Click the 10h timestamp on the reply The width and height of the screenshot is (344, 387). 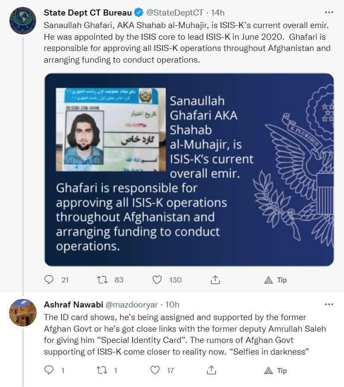[173, 304]
